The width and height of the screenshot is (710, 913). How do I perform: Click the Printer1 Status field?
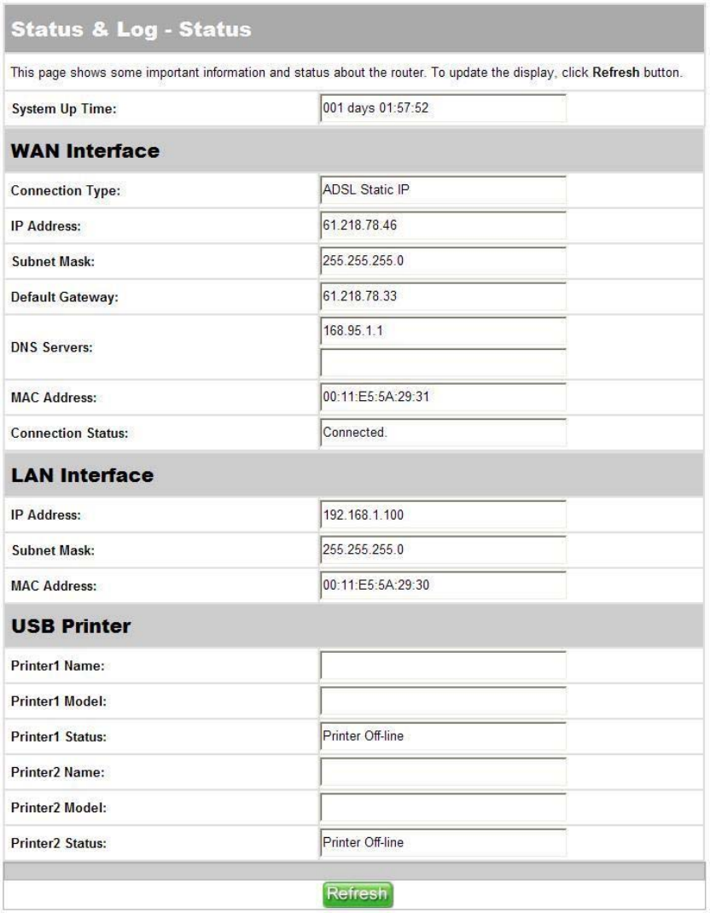click(x=442, y=736)
